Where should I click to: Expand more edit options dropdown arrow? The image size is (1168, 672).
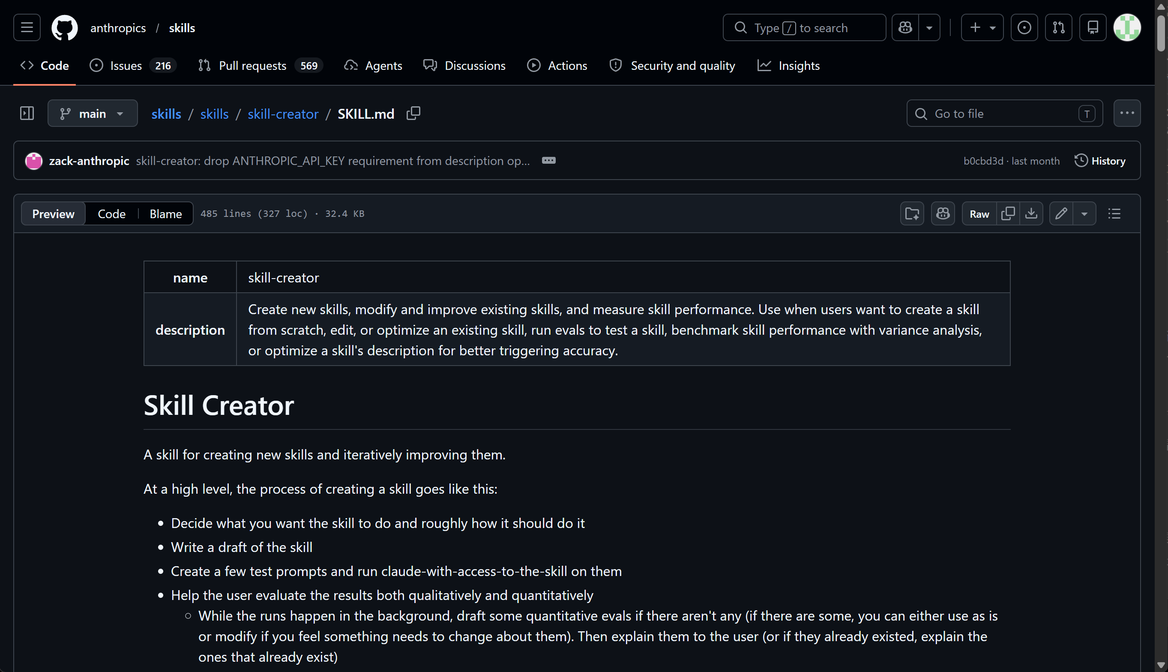tap(1084, 214)
